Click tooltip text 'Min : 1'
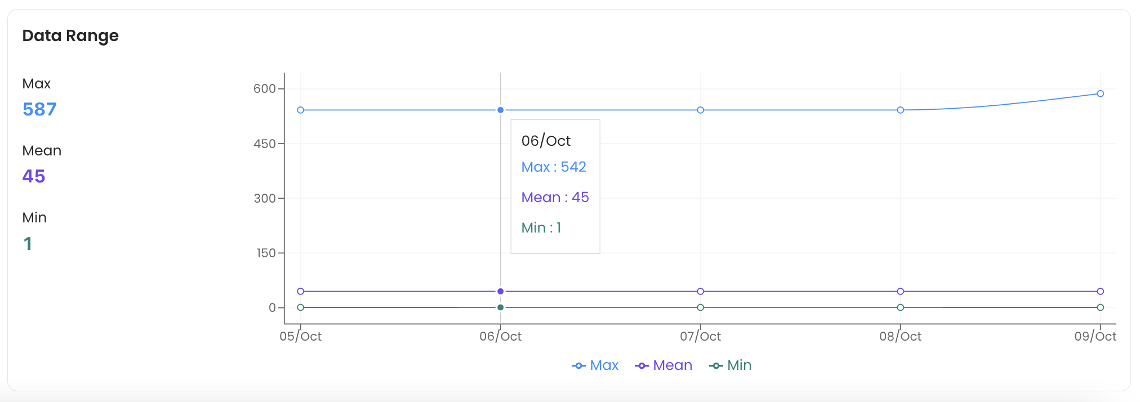Image resolution: width=1140 pixels, height=402 pixels. (x=541, y=228)
